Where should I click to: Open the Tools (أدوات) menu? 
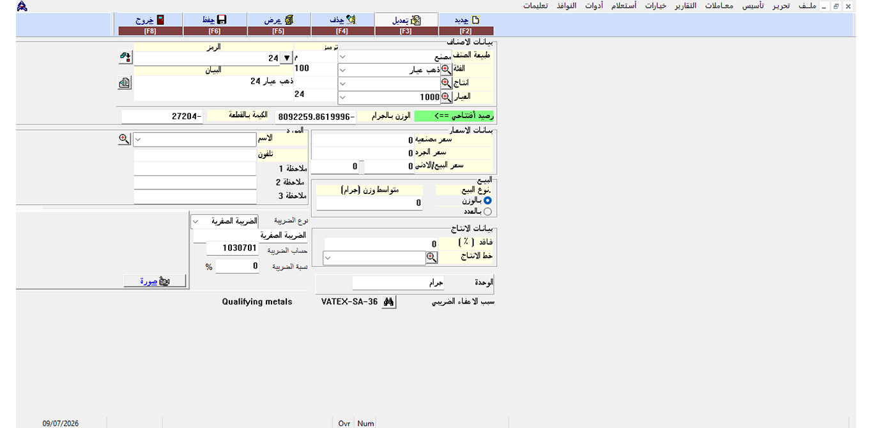[x=593, y=6]
